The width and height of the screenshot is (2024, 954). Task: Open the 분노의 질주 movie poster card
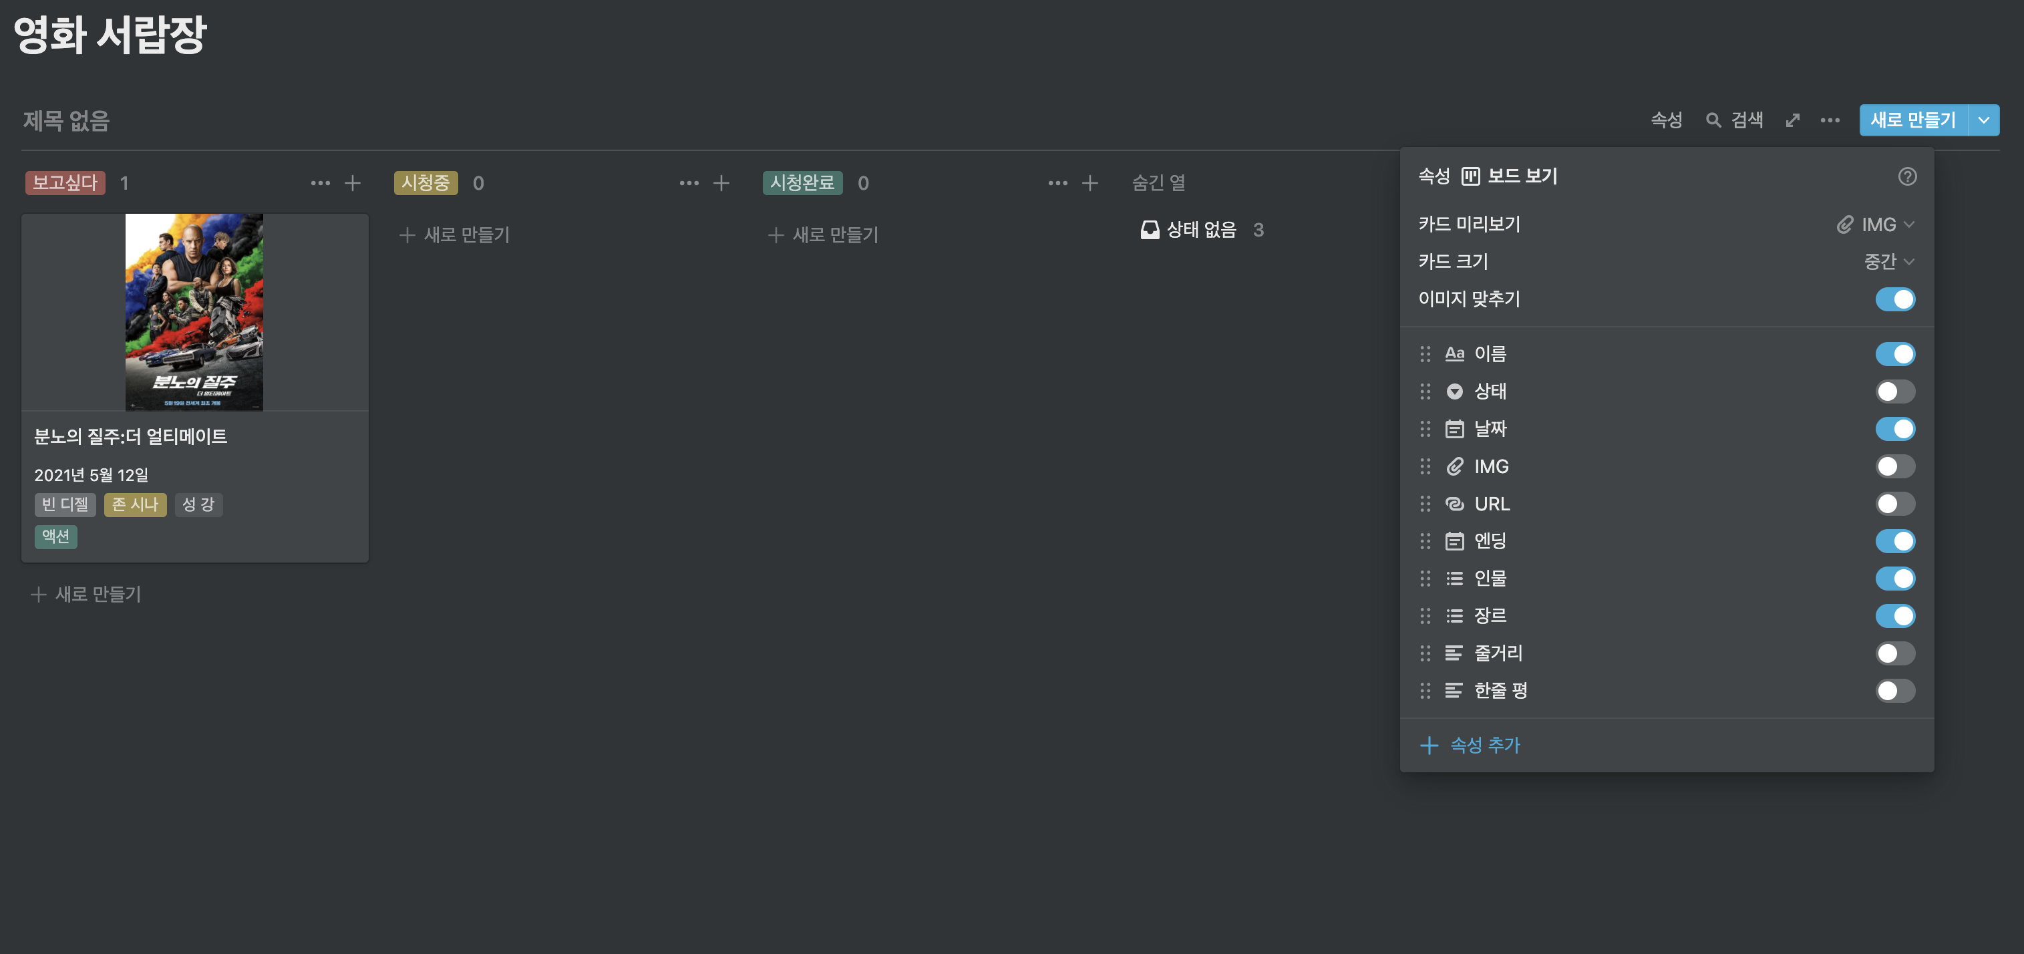click(x=194, y=312)
